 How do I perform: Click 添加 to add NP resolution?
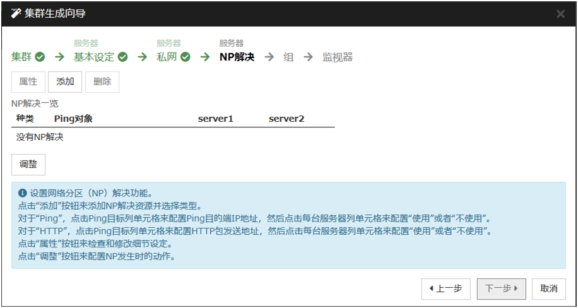(x=65, y=82)
